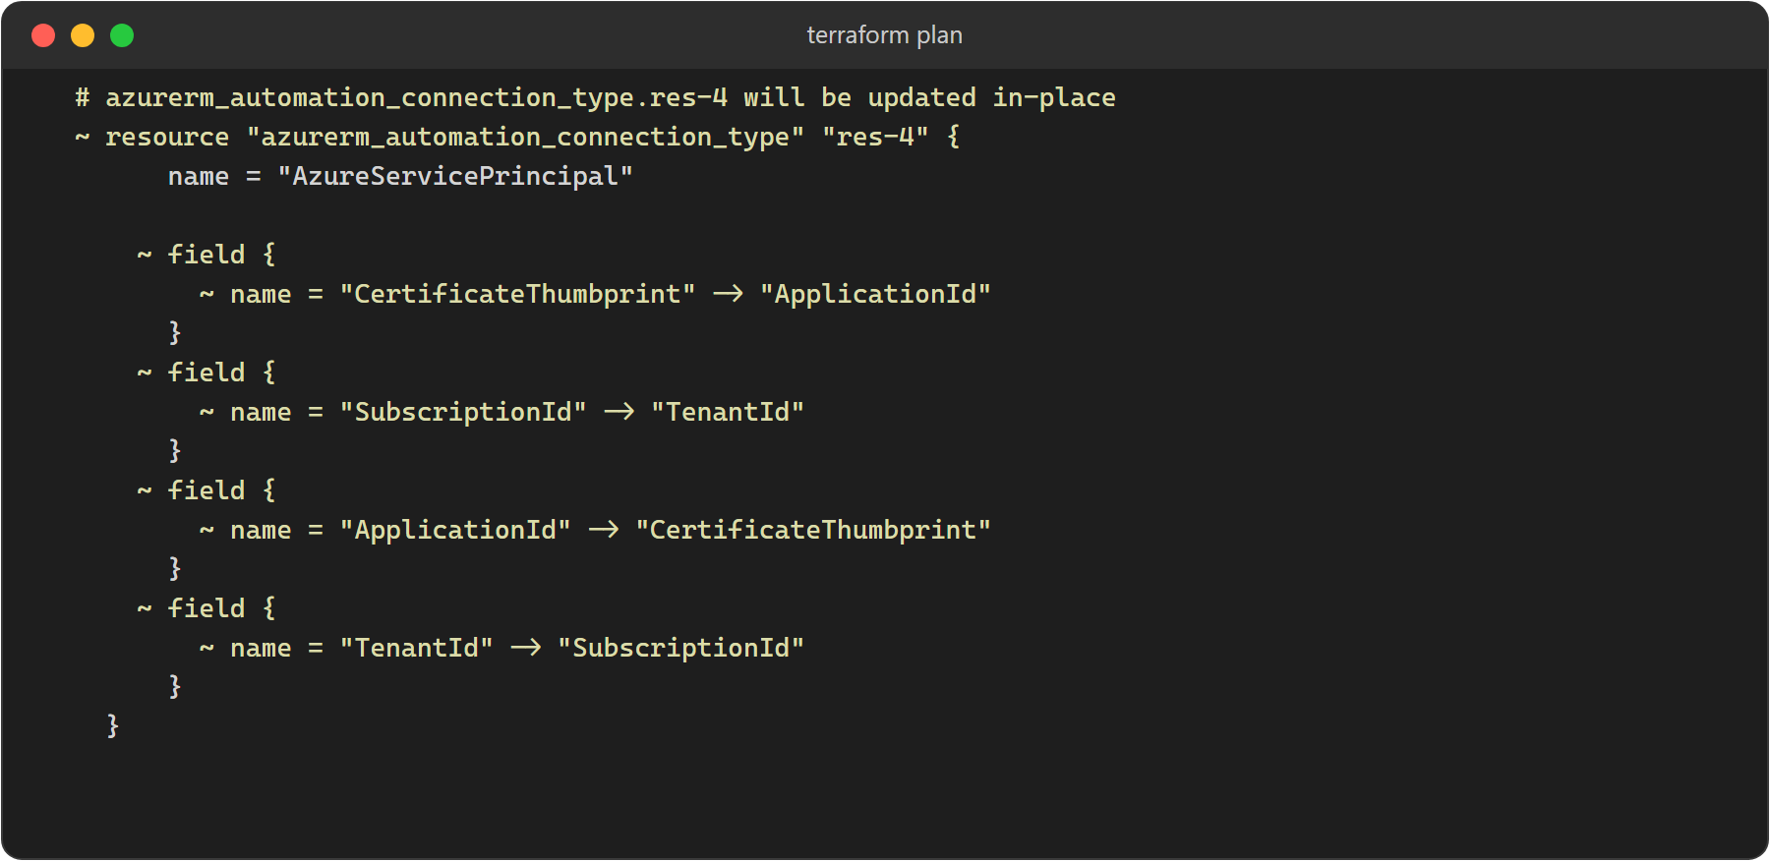Click the new value "SubscriptionId" replacing TenantId
The image size is (1770, 861).
[x=681, y=648]
